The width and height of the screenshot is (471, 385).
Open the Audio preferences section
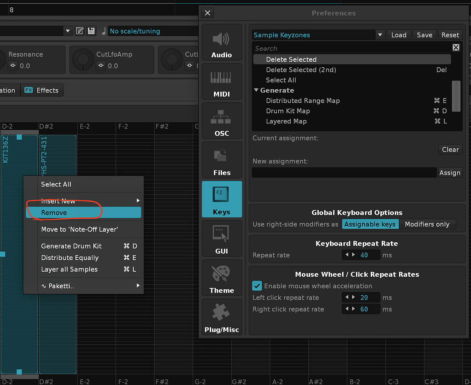coord(222,42)
